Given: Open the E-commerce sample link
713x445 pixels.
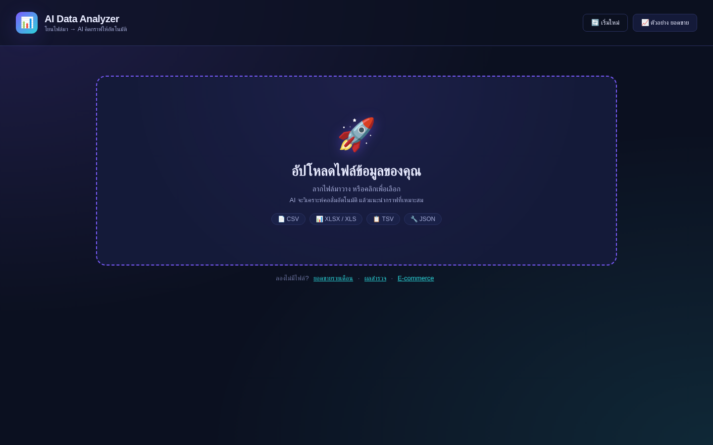Looking at the screenshot, I should tap(416, 278).
